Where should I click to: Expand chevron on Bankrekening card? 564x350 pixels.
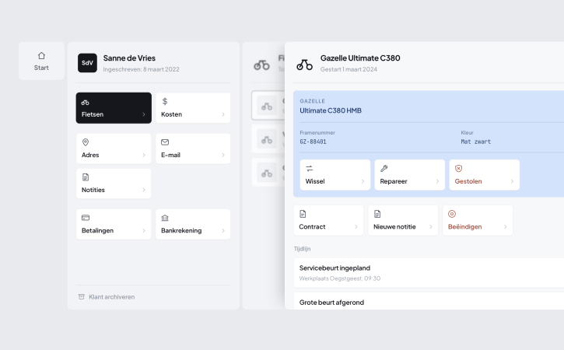(223, 230)
